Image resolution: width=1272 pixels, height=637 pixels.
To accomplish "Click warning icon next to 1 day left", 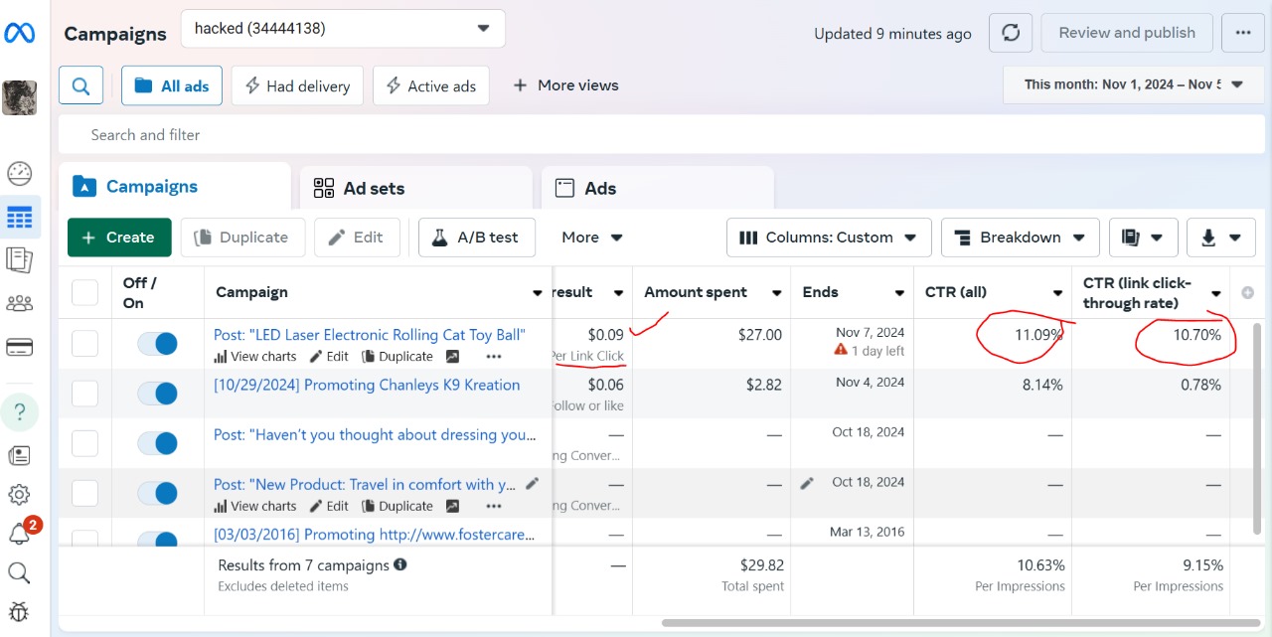I will pyautogui.click(x=841, y=350).
